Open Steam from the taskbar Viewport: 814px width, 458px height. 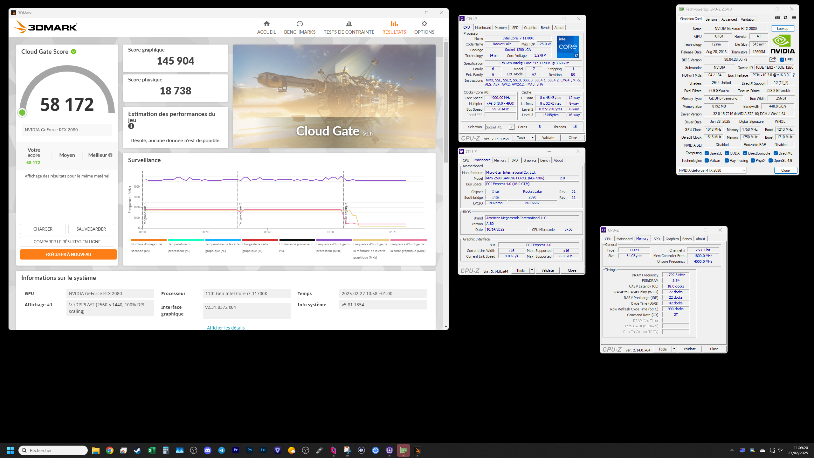click(137, 450)
